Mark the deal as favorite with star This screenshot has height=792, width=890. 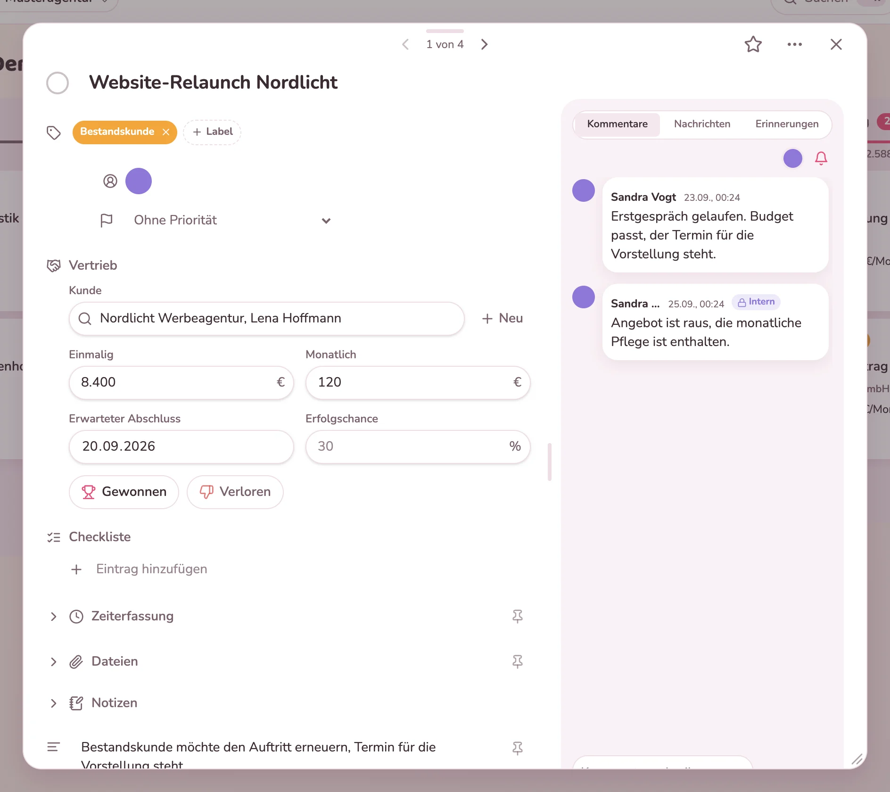pos(753,44)
